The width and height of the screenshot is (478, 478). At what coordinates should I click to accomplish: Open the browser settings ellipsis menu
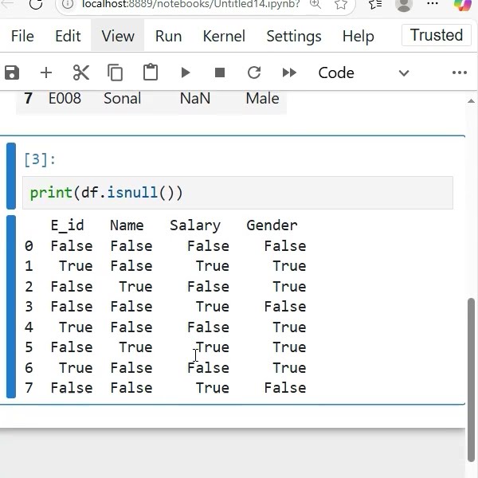433,4
